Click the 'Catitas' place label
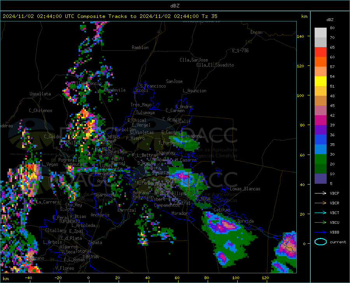This screenshot has width=350, height=283. [222, 210]
